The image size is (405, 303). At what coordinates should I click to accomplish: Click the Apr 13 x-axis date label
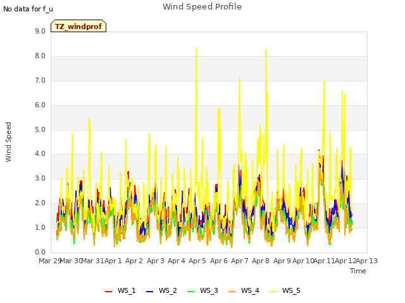pos(367,261)
